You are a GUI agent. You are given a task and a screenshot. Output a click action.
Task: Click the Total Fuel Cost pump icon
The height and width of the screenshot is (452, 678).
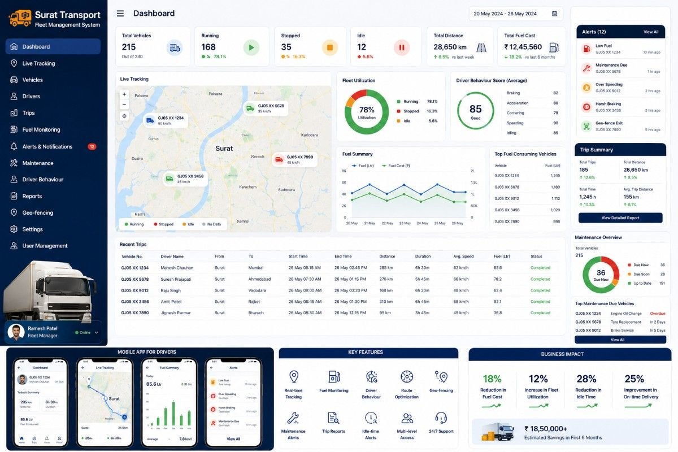[554, 48]
